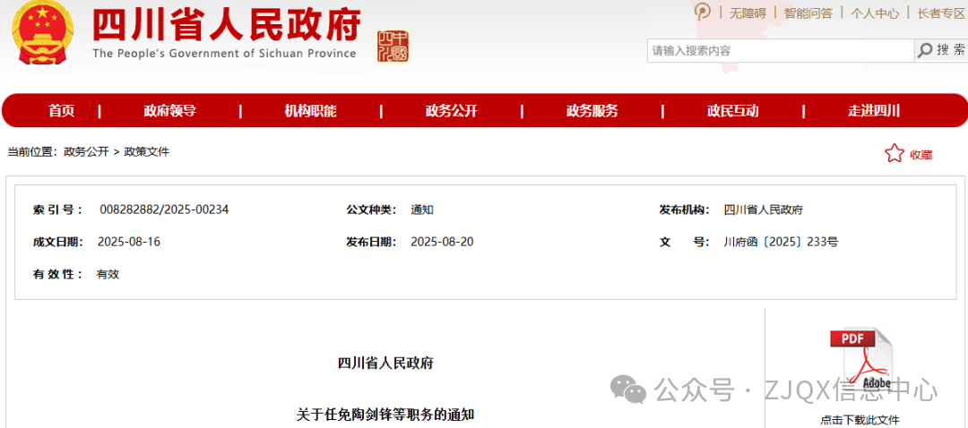
Task: Enable 无障碍 accessibility mode
Action: pos(748,13)
